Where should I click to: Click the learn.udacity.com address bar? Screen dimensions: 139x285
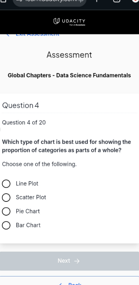point(50,1)
